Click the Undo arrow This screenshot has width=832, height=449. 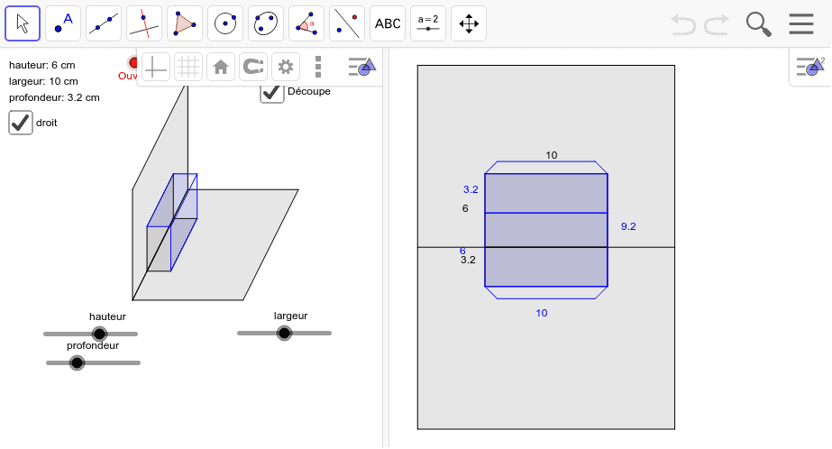pos(683,24)
